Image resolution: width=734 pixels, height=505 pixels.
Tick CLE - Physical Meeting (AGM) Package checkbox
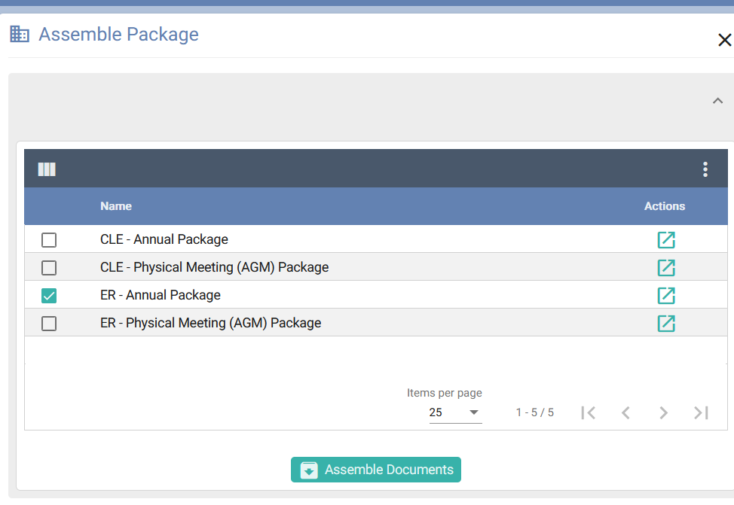point(49,268)
